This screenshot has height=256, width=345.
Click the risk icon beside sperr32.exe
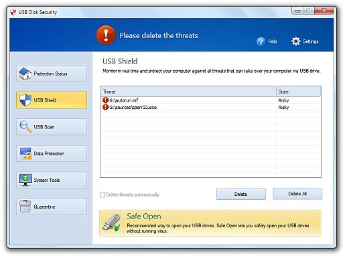tap(105, 107)
